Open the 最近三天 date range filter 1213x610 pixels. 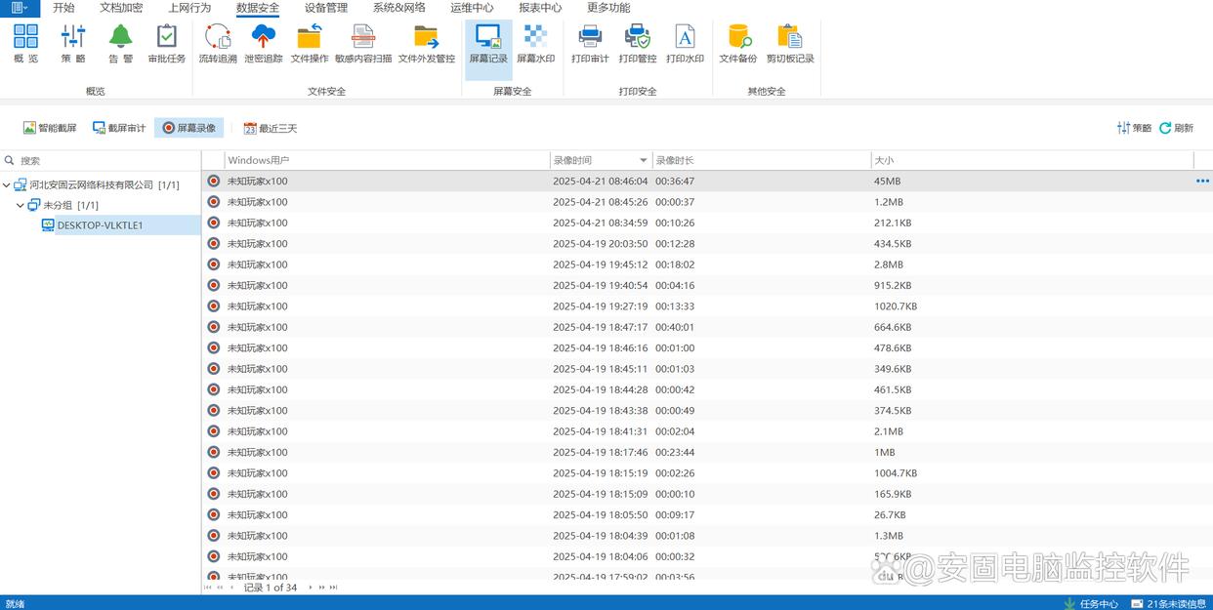tap(271, 128)
